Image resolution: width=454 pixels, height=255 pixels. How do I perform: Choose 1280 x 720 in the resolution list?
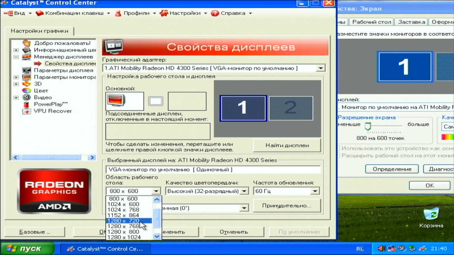pyautogui.click(x=129, y=221)
